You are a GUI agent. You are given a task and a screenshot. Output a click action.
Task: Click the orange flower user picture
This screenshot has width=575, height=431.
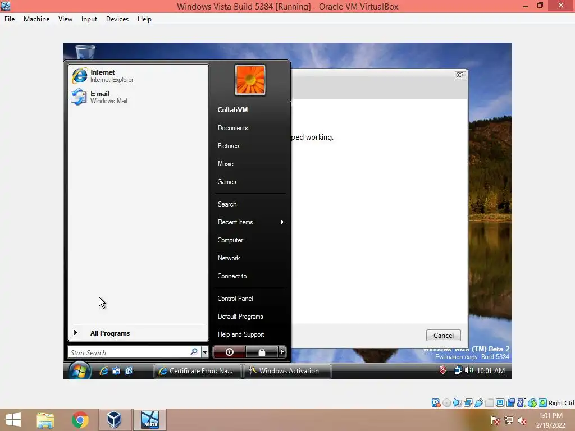point(250,80)
